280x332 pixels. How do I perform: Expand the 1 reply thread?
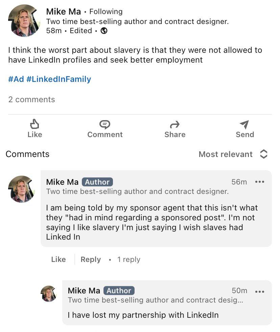129,260
